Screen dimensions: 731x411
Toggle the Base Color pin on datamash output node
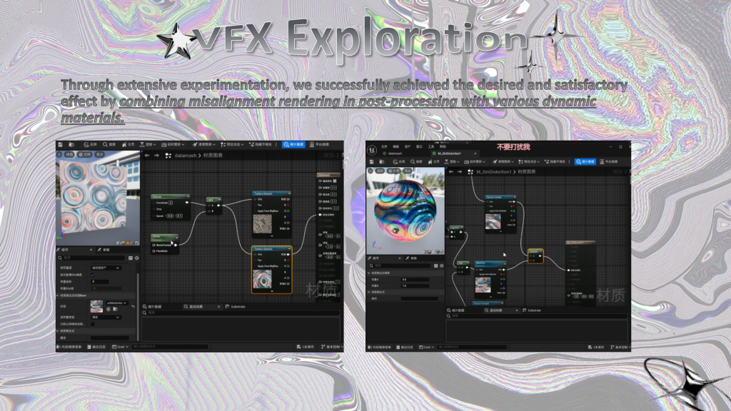coord(319,181)
